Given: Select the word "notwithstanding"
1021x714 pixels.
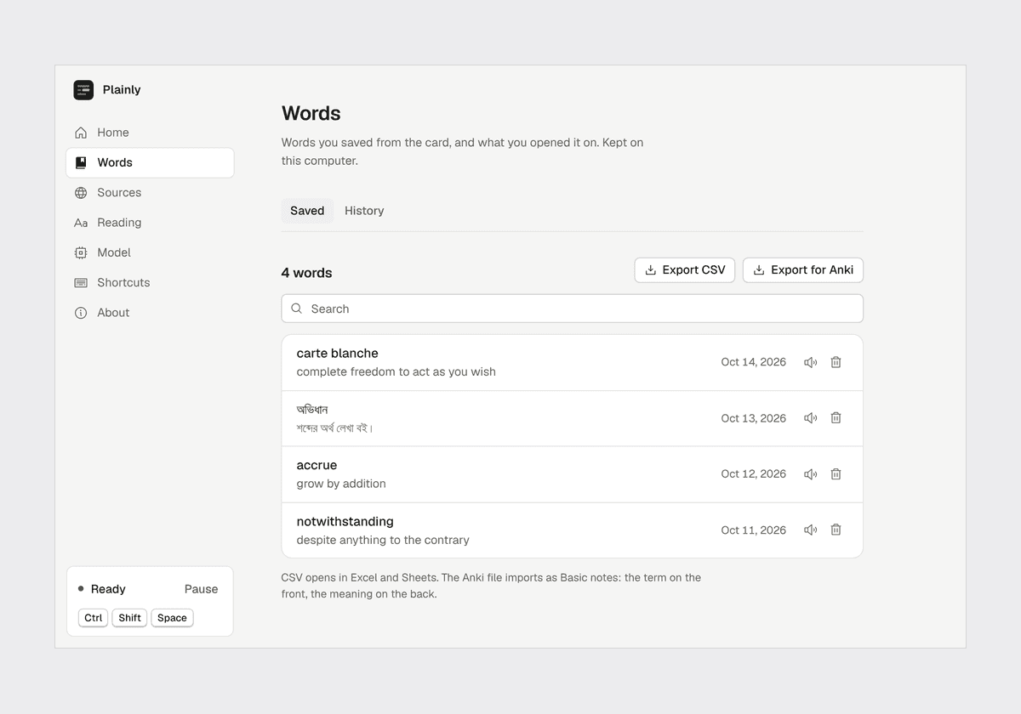Looking at the screenshot, I should [345, 522].
